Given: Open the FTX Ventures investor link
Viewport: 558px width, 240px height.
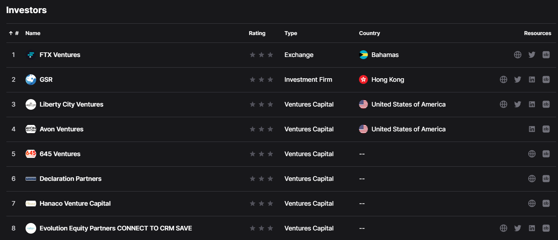Looking at the screenshot, I should tap(60, 55).
